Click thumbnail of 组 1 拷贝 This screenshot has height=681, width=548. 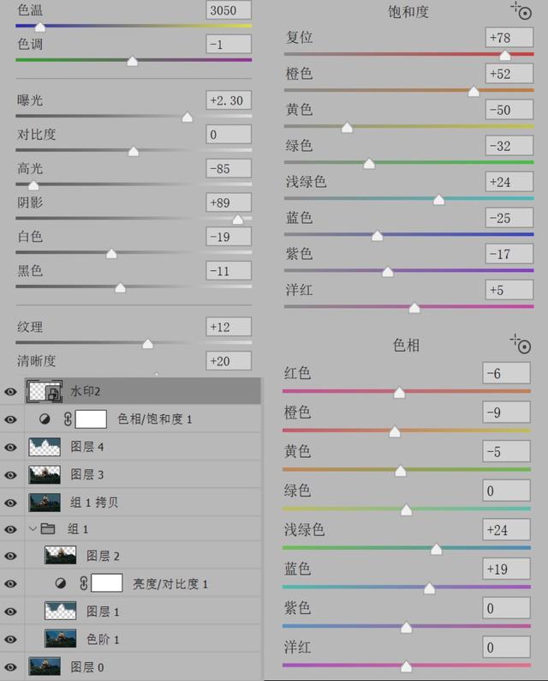point(45,503)
